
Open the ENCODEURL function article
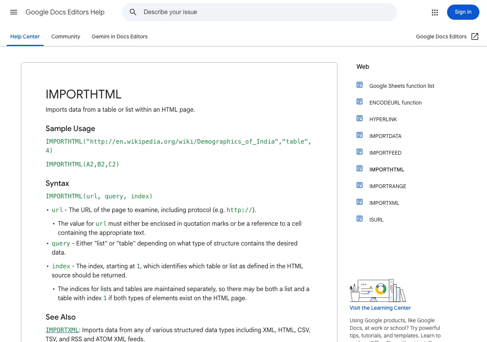pyautogui.click(x=395, y=103)
